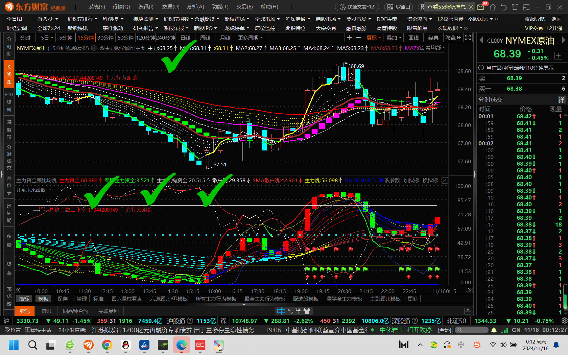Go to next instrument arrow beside NYMEX原油

point(564,40)
